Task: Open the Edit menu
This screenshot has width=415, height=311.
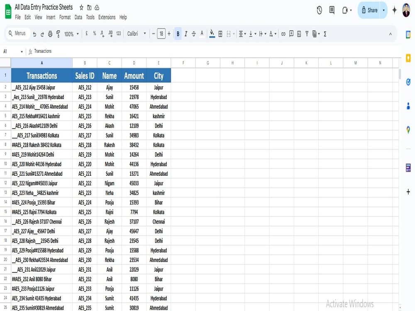Action: [x=27, y=17]
